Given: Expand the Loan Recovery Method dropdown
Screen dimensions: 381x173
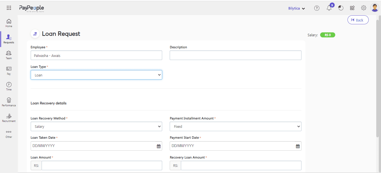Looking at the screenshot, I should click(x=96, y=126).
